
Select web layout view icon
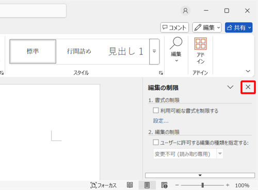coord(164,185)
